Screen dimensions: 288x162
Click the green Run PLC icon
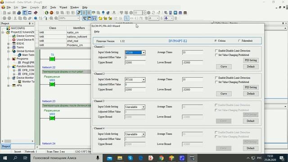pos(47,13)
